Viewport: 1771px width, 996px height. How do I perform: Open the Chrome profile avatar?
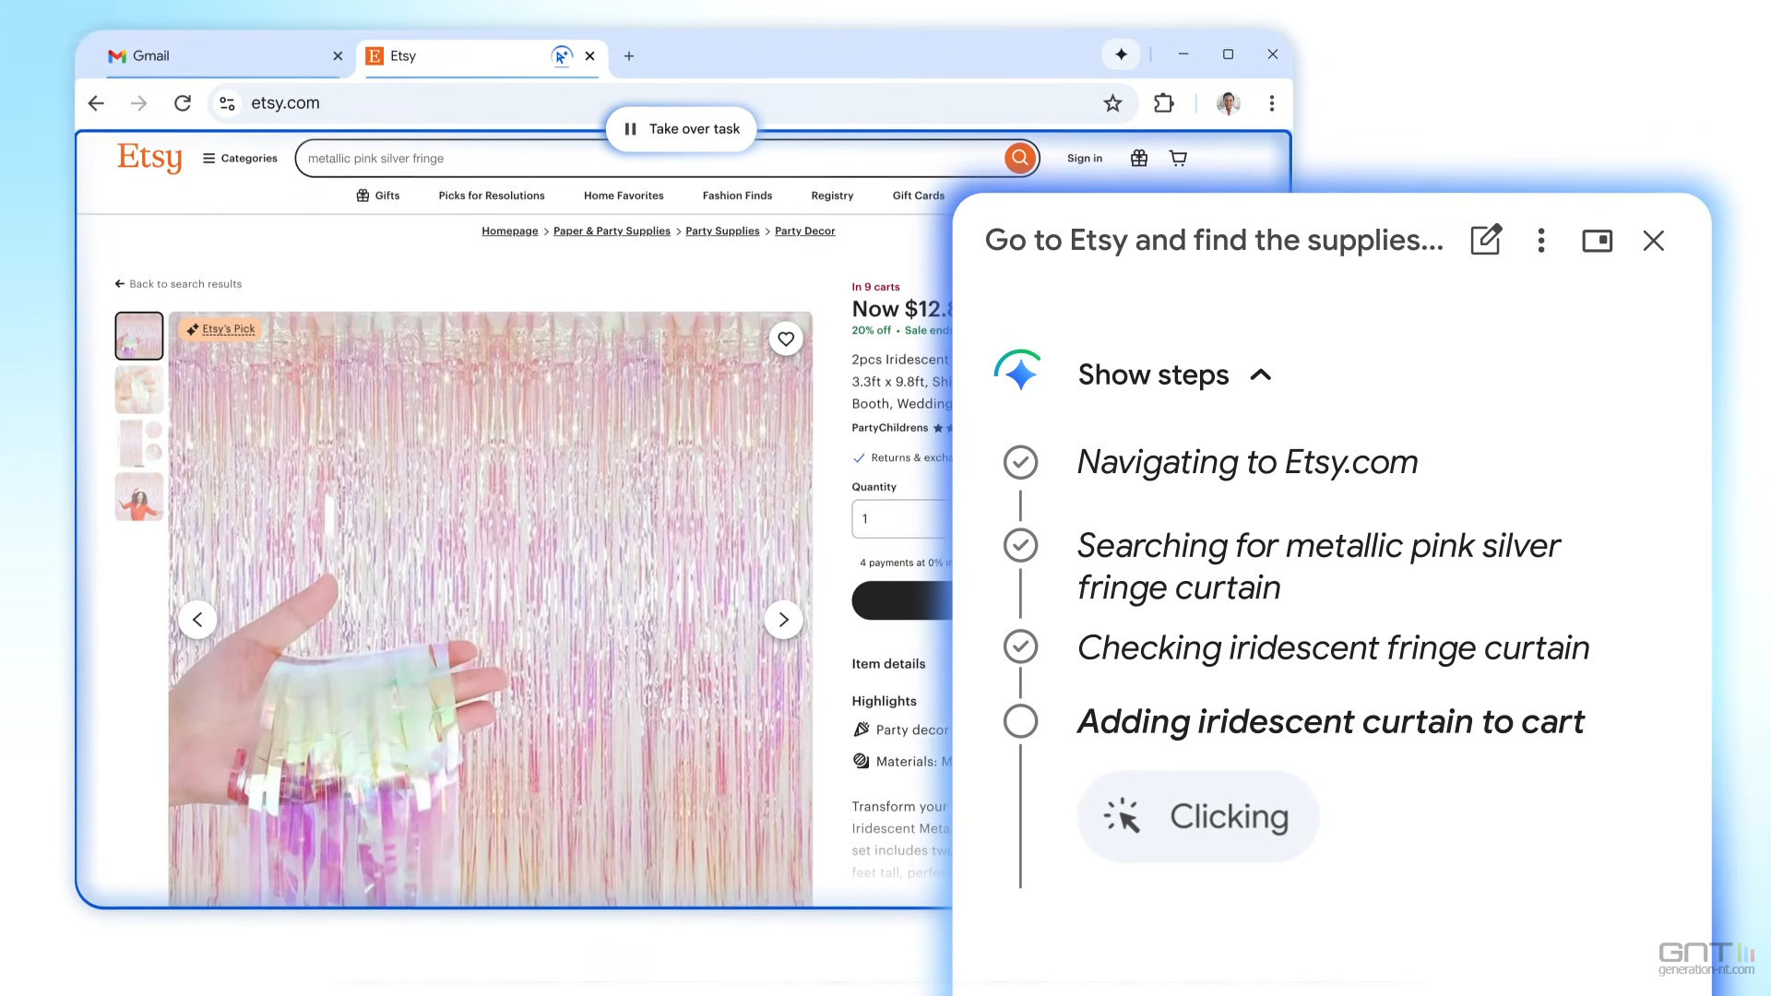pos(1227,102)
